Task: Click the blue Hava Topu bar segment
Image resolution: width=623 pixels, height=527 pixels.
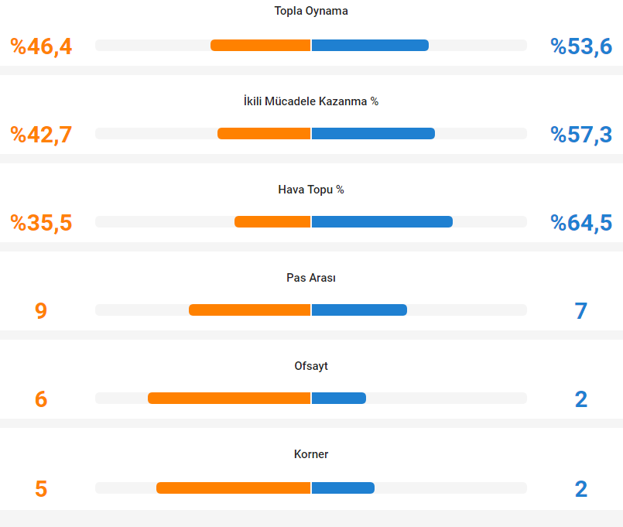Action: [382, 221]
